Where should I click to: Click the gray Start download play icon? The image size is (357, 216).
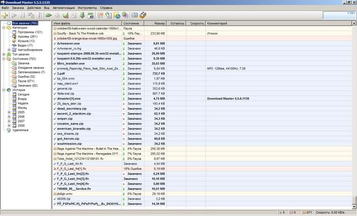[14, 16]
